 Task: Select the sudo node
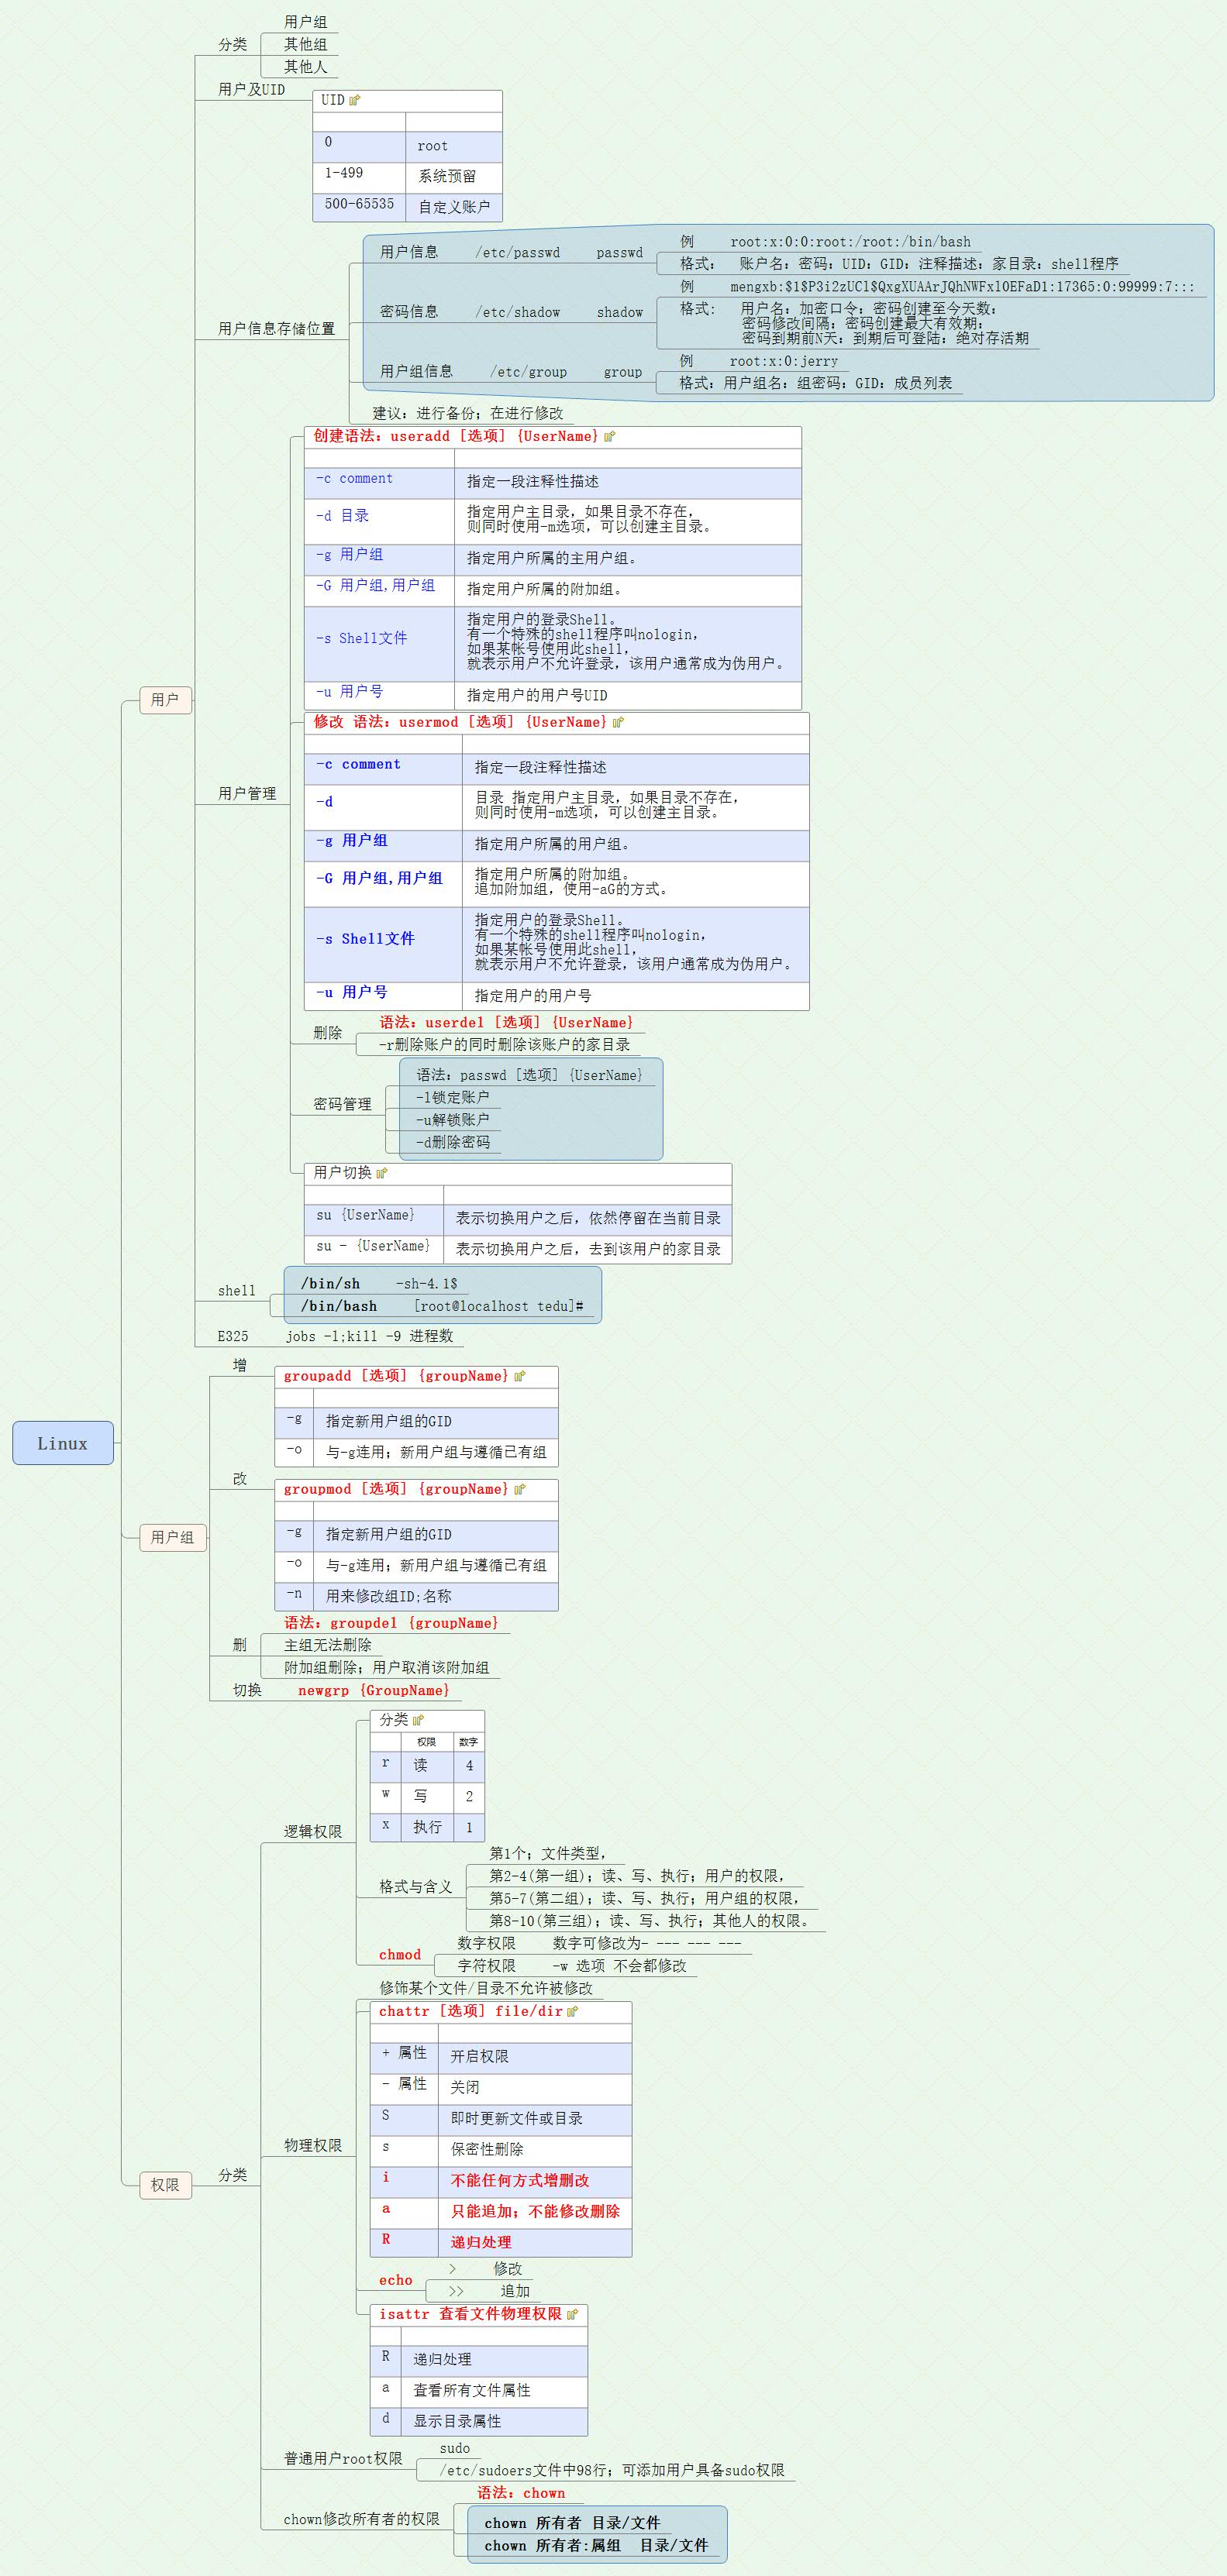tap(454, 2449)
